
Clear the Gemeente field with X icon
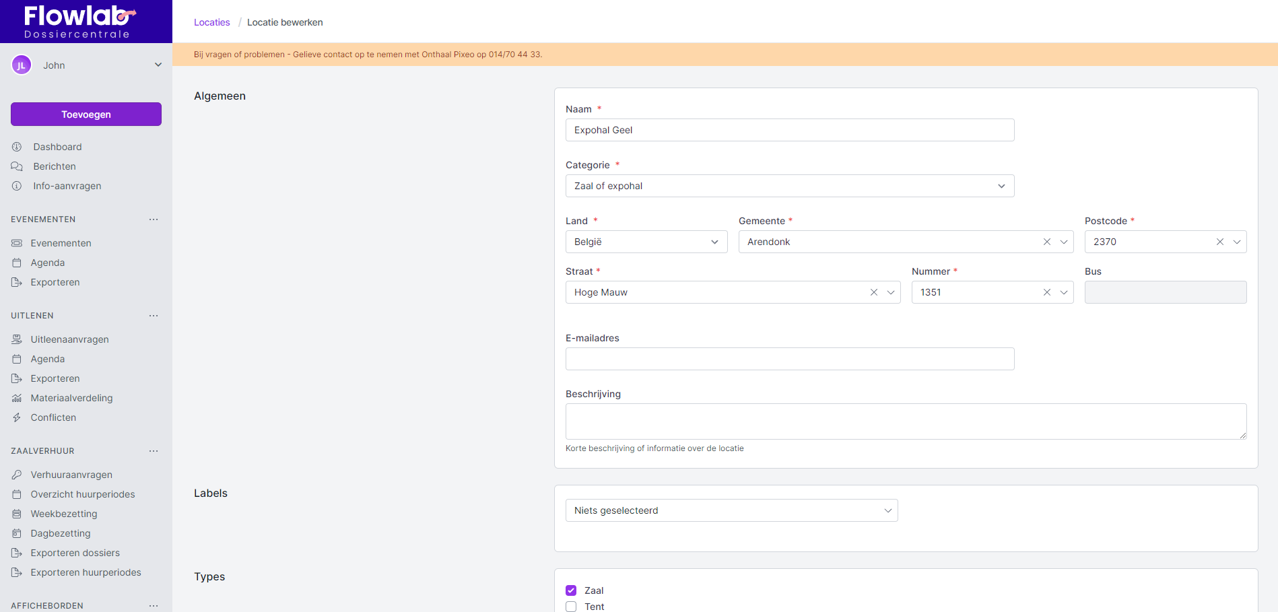click(x=1046, y=242)
